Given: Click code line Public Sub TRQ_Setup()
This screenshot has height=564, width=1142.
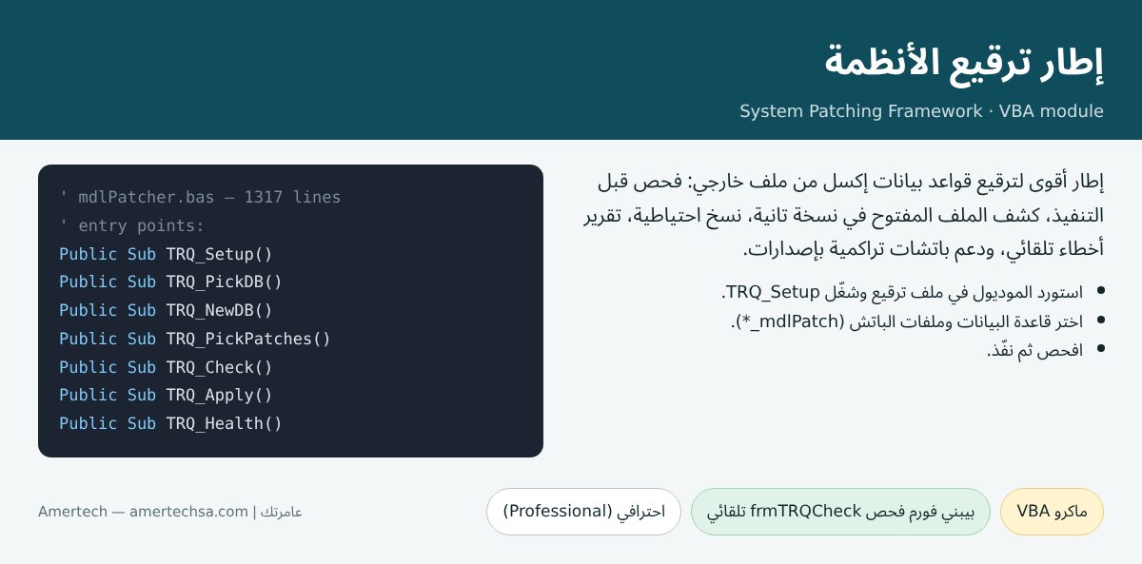Looking at the screenshot, I should (166, 254).
